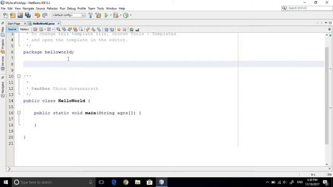
Task: Click the Profile Project toolbar icon
Action: coord(126,15)
